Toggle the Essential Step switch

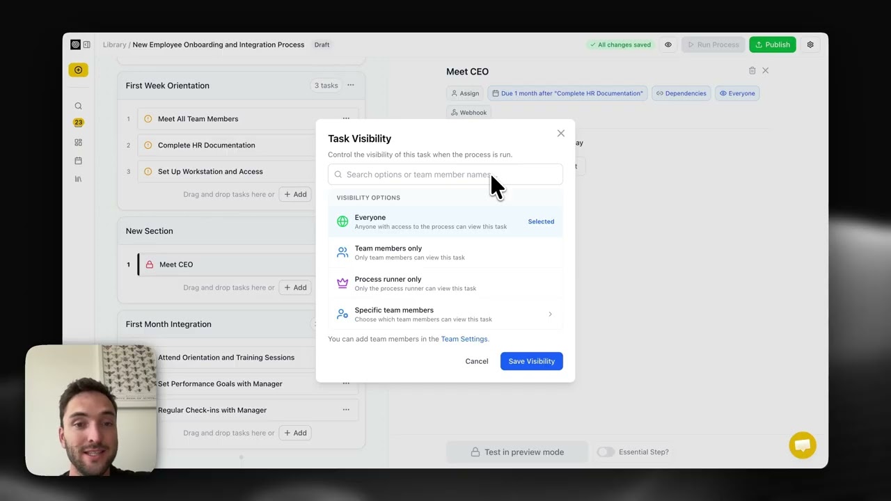(606, 452)
